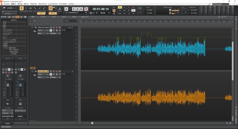Screen dimensions: 238x129
Task: Open the full screen mode icon
Action: tap(209, 4)
